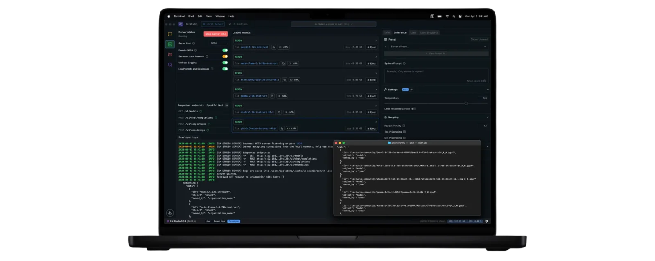Clear the preset with the X icon
655x261 pixels.
click(386, 47)
